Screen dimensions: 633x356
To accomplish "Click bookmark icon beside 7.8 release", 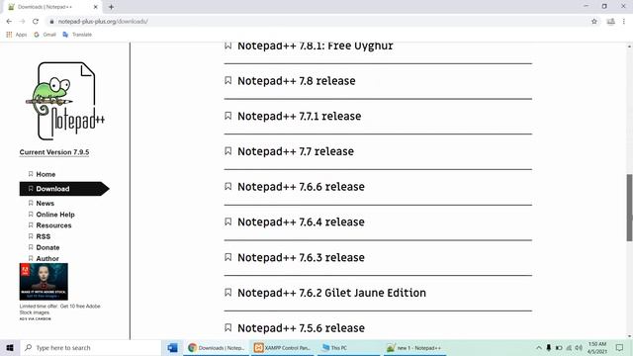I will tap(228, 80).
